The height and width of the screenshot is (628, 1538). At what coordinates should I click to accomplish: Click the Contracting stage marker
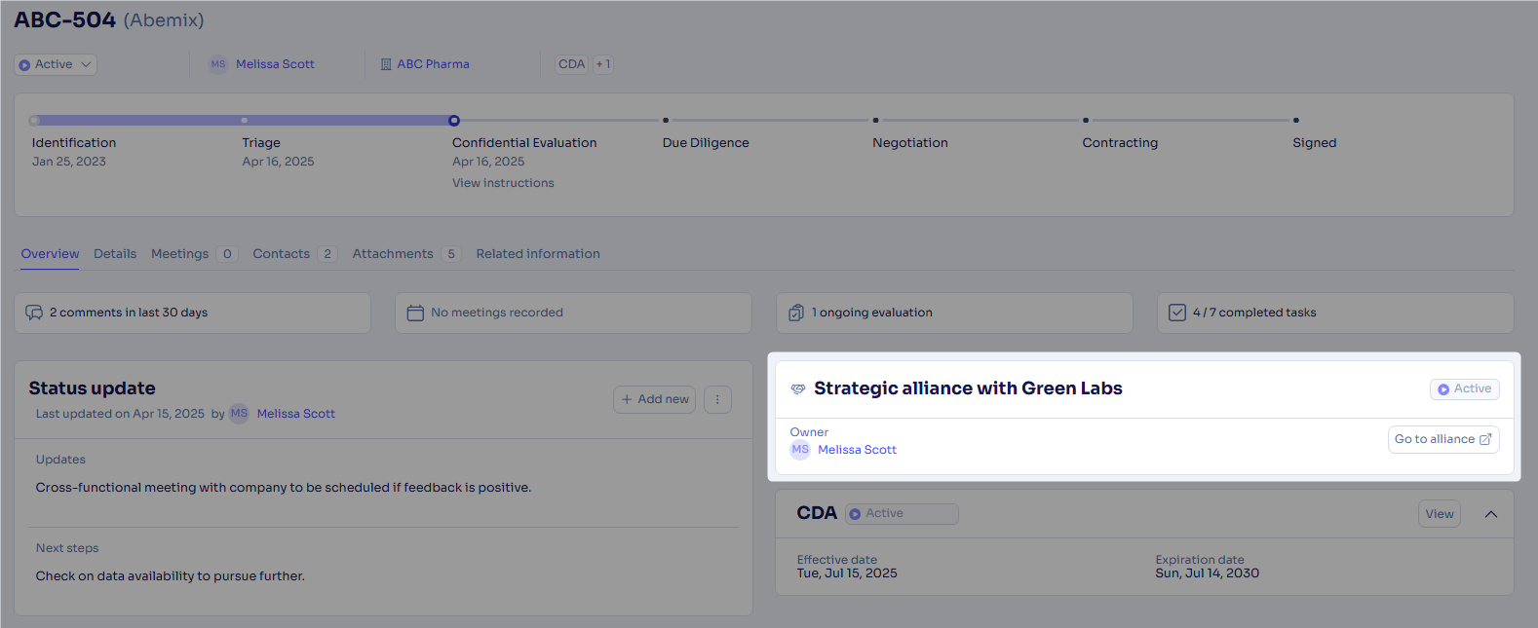(1086, 121)
